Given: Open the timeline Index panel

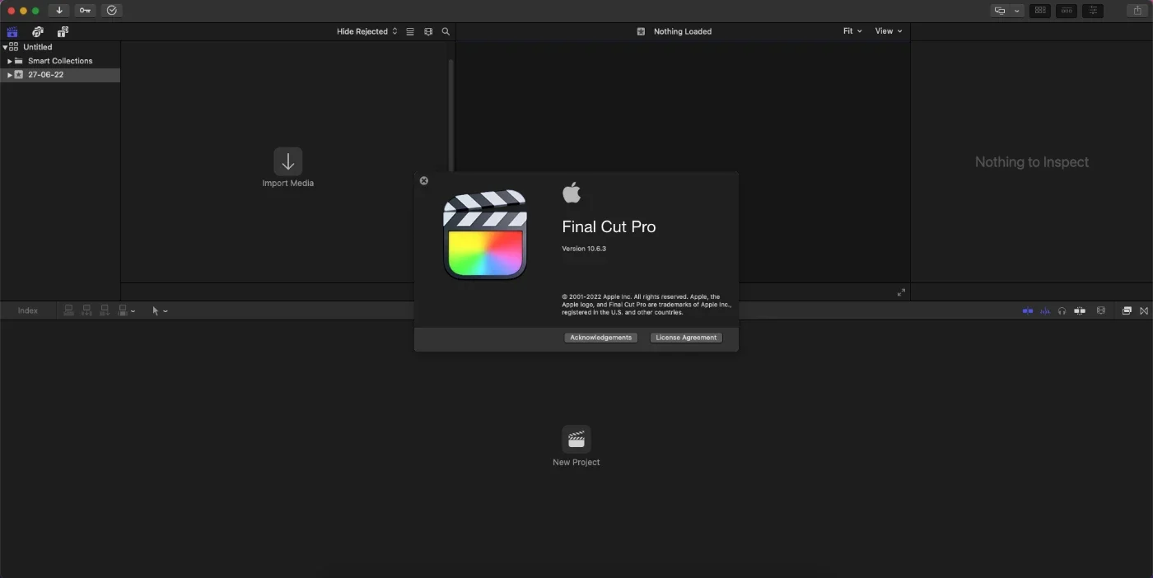Looking at the screenshot, I should (x=28, y=310).
